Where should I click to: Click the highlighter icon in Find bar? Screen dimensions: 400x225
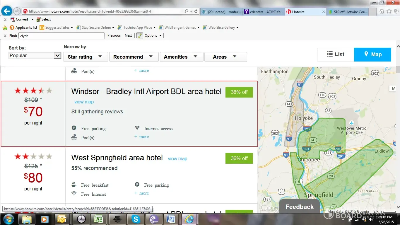click(x=140, y=35)
